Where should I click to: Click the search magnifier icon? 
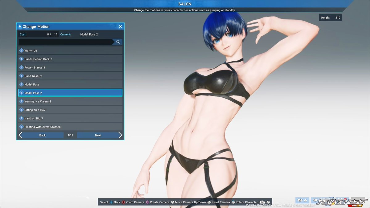[117, 42]
